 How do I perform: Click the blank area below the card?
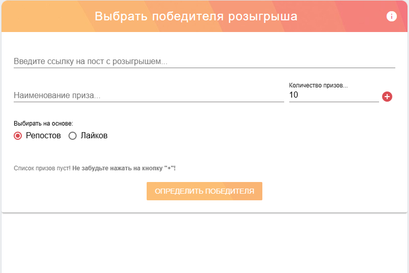(x=204, y=244)
